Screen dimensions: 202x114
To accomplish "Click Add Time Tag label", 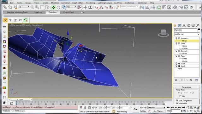I will [122, 111].
